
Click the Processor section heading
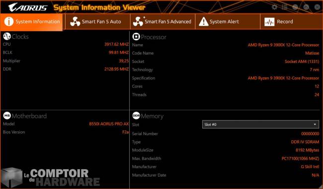[154, 37]
